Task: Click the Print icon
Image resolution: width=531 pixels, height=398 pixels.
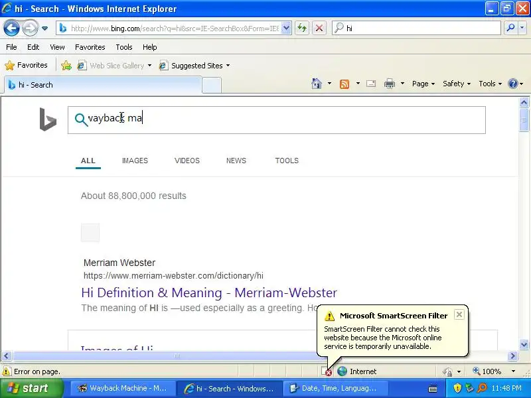Action: pos(390,84)
